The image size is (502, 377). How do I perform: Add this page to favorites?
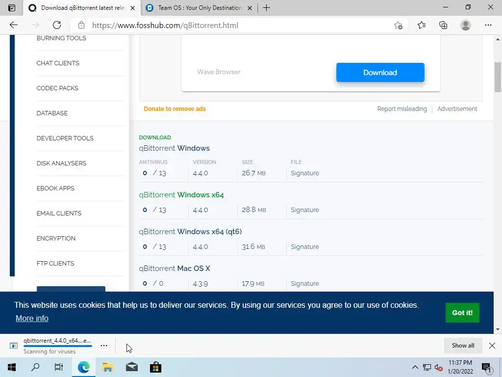coord(398,25)
